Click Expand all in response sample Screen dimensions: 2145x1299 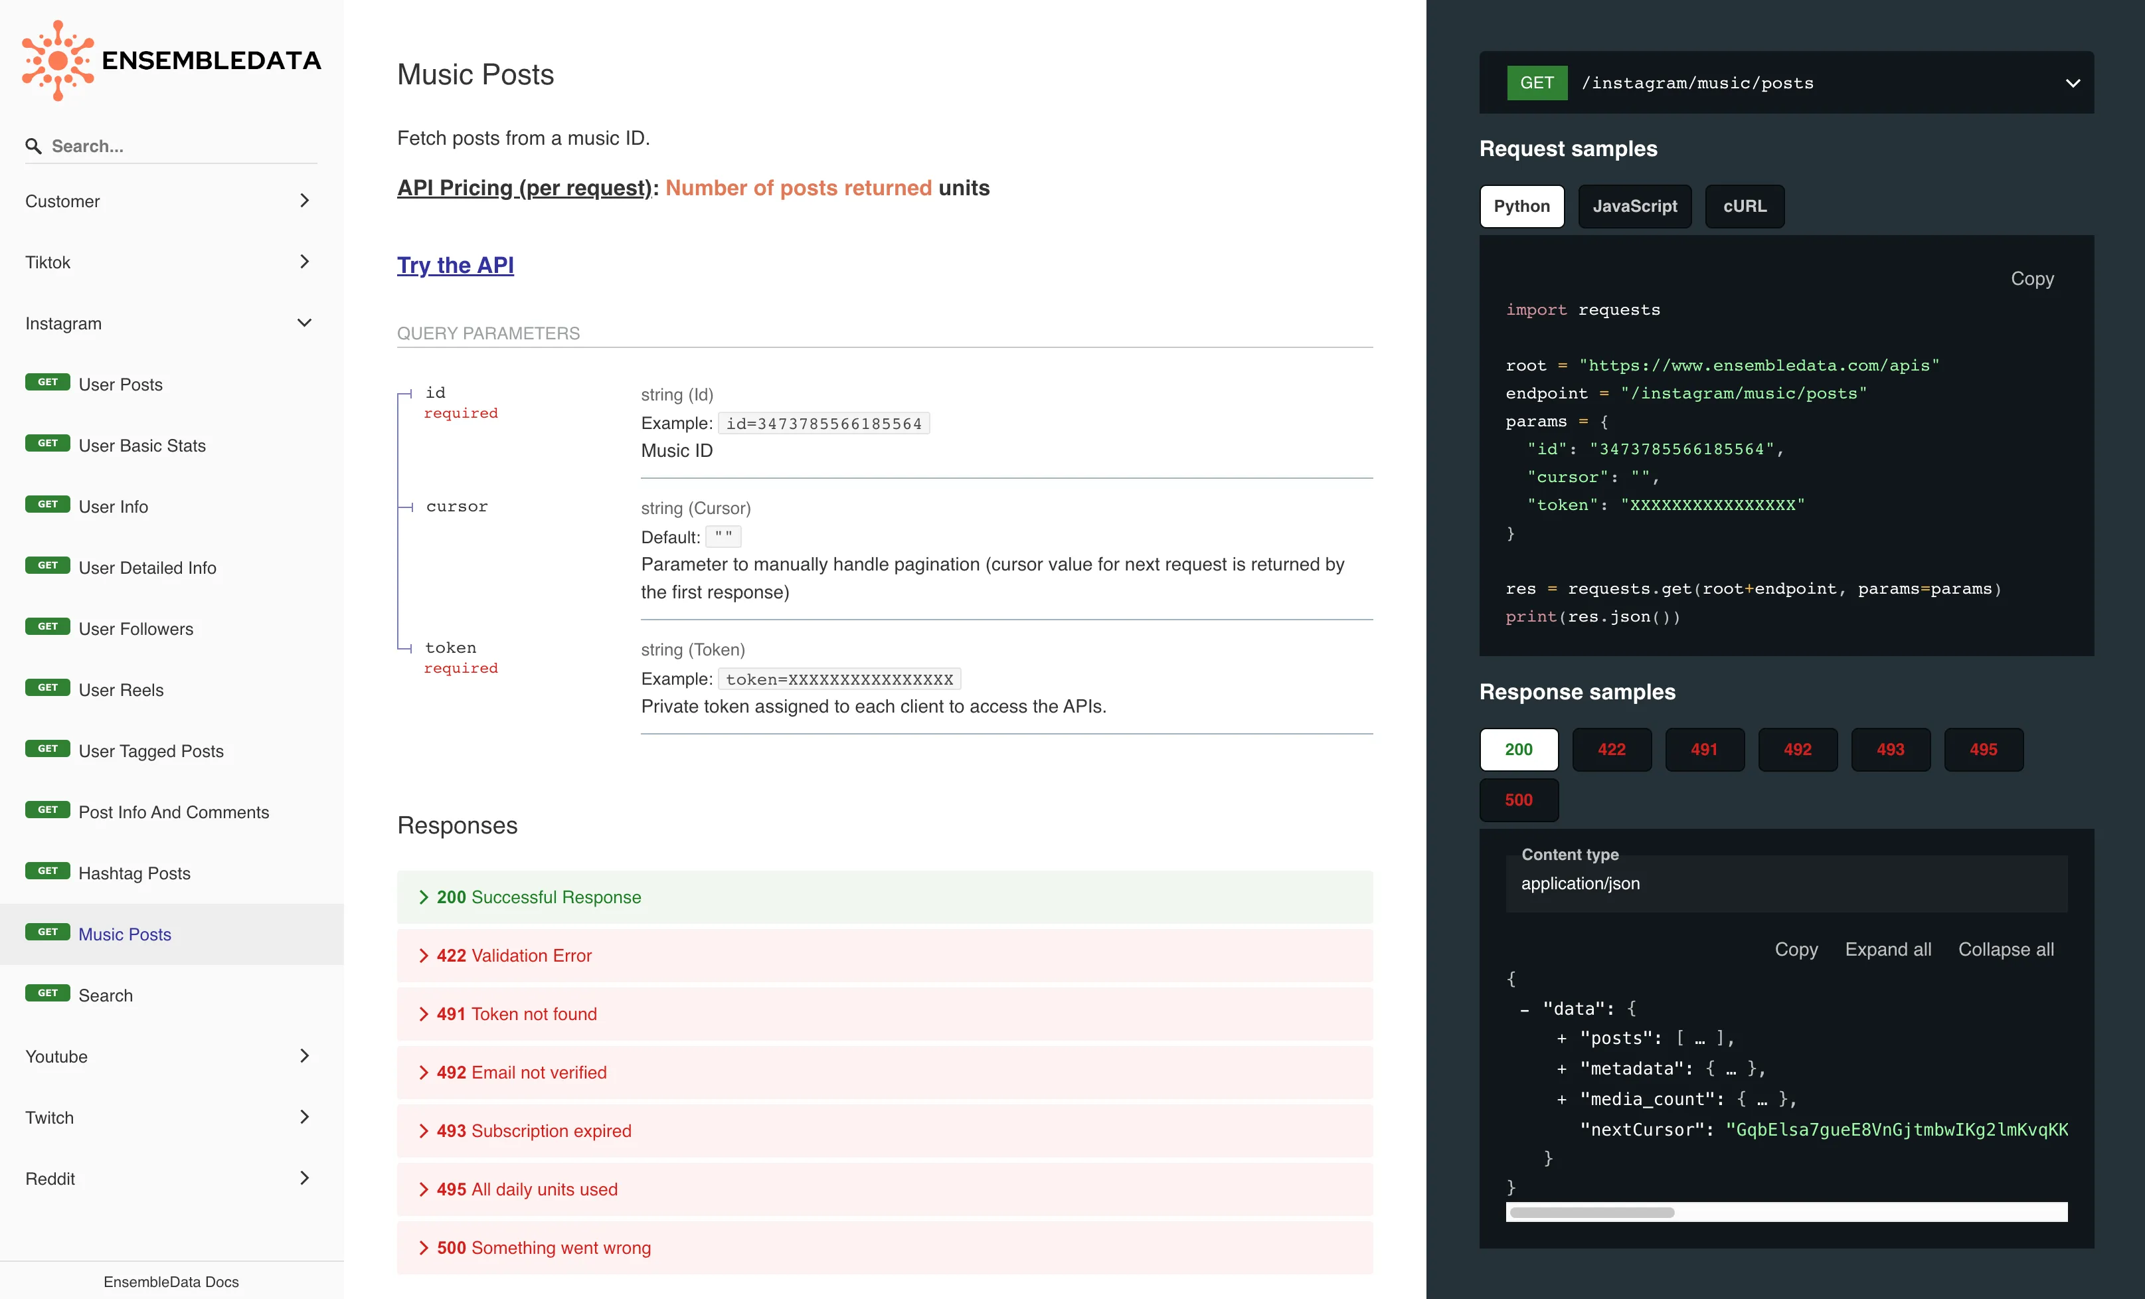coord(1887,949)
